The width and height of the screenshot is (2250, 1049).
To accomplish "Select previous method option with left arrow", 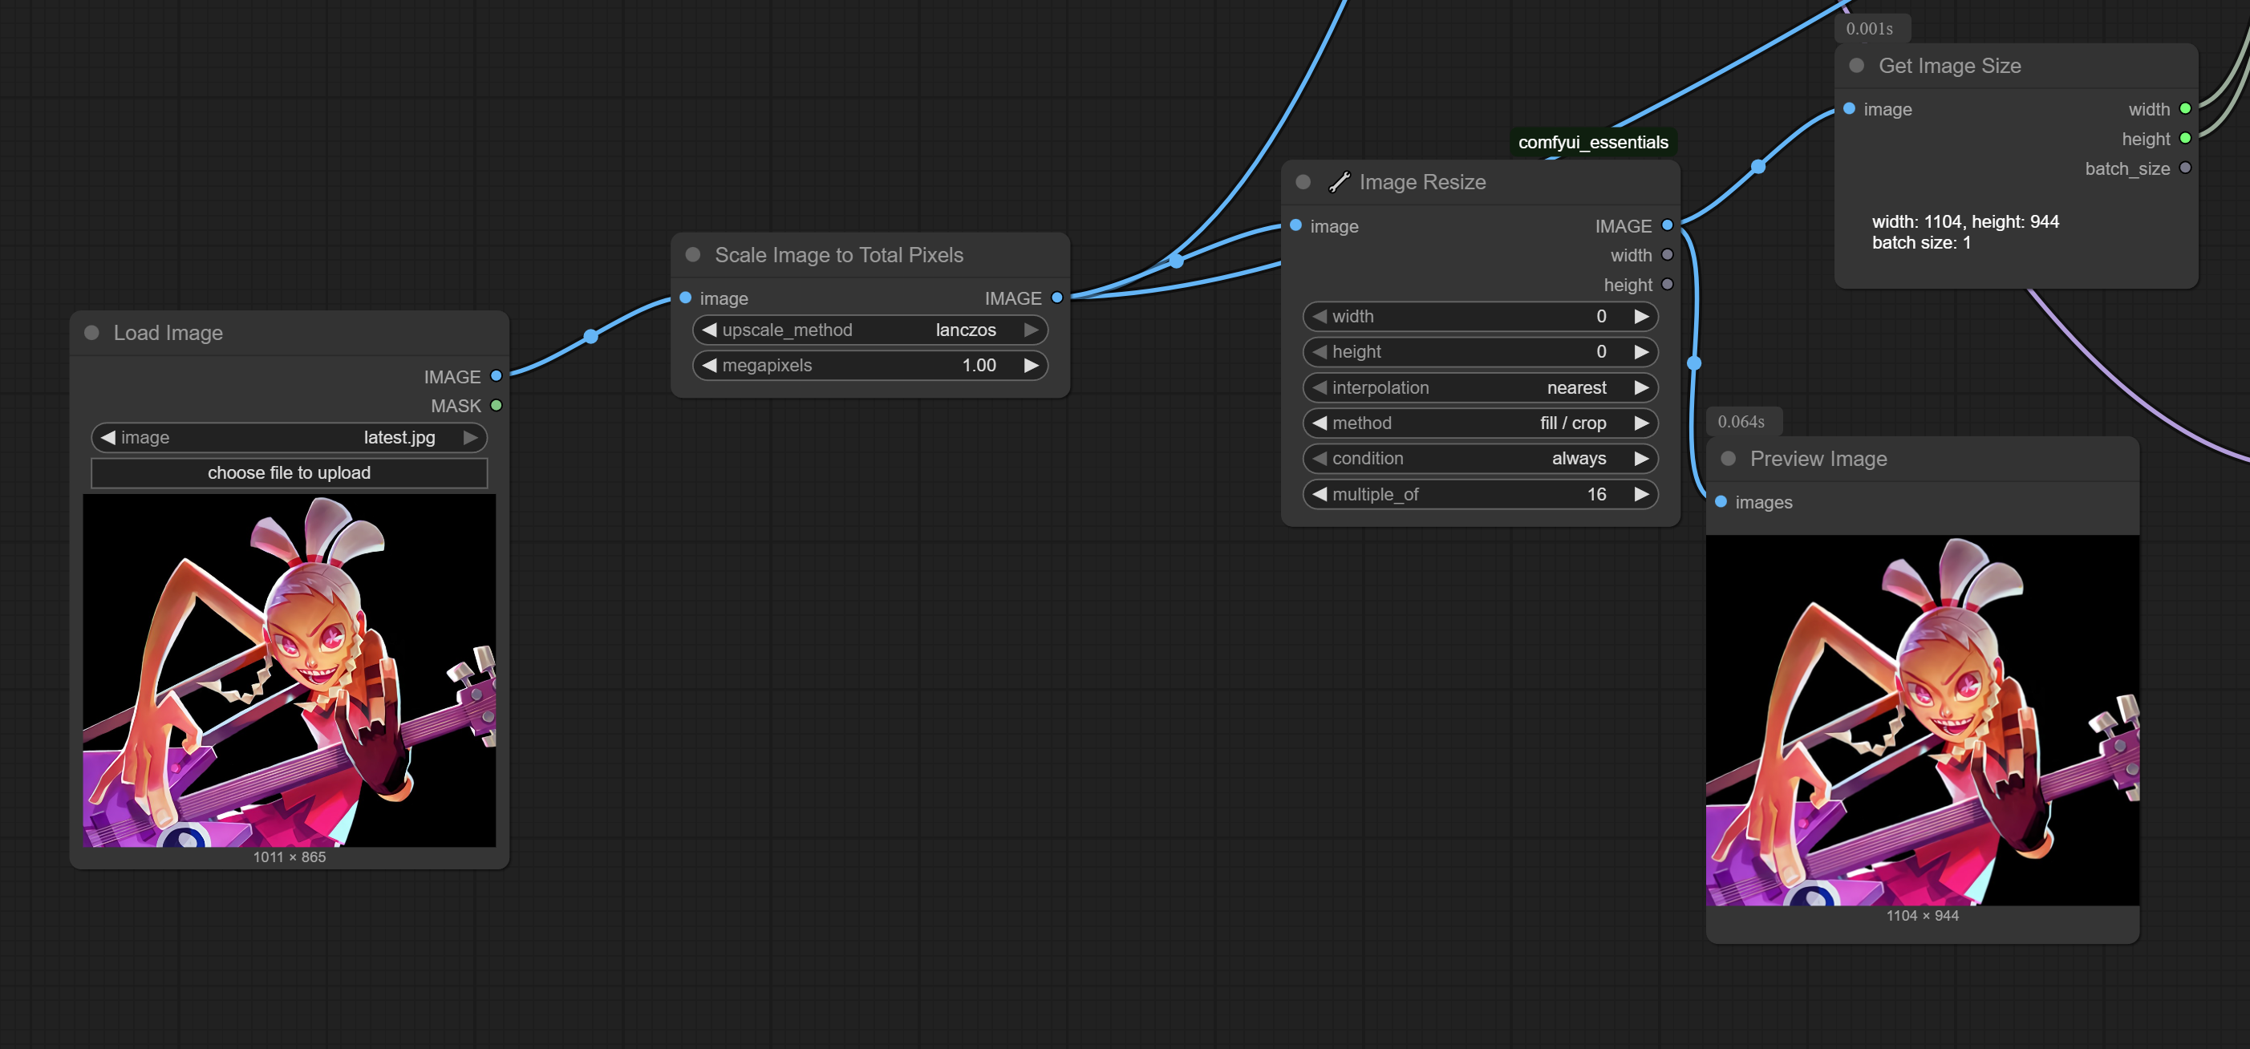I will (x=1319, y=423).
